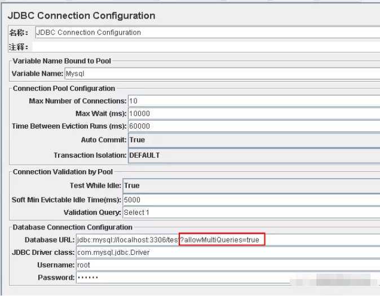Click the Connection Pool Configuration section label
This screenshot has height=296, width=380.
64,89
